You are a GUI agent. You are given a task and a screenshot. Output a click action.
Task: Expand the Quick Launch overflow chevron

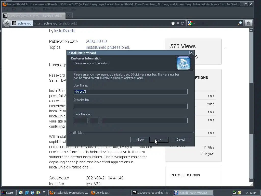pyautogui.click(x=44, y=192)
